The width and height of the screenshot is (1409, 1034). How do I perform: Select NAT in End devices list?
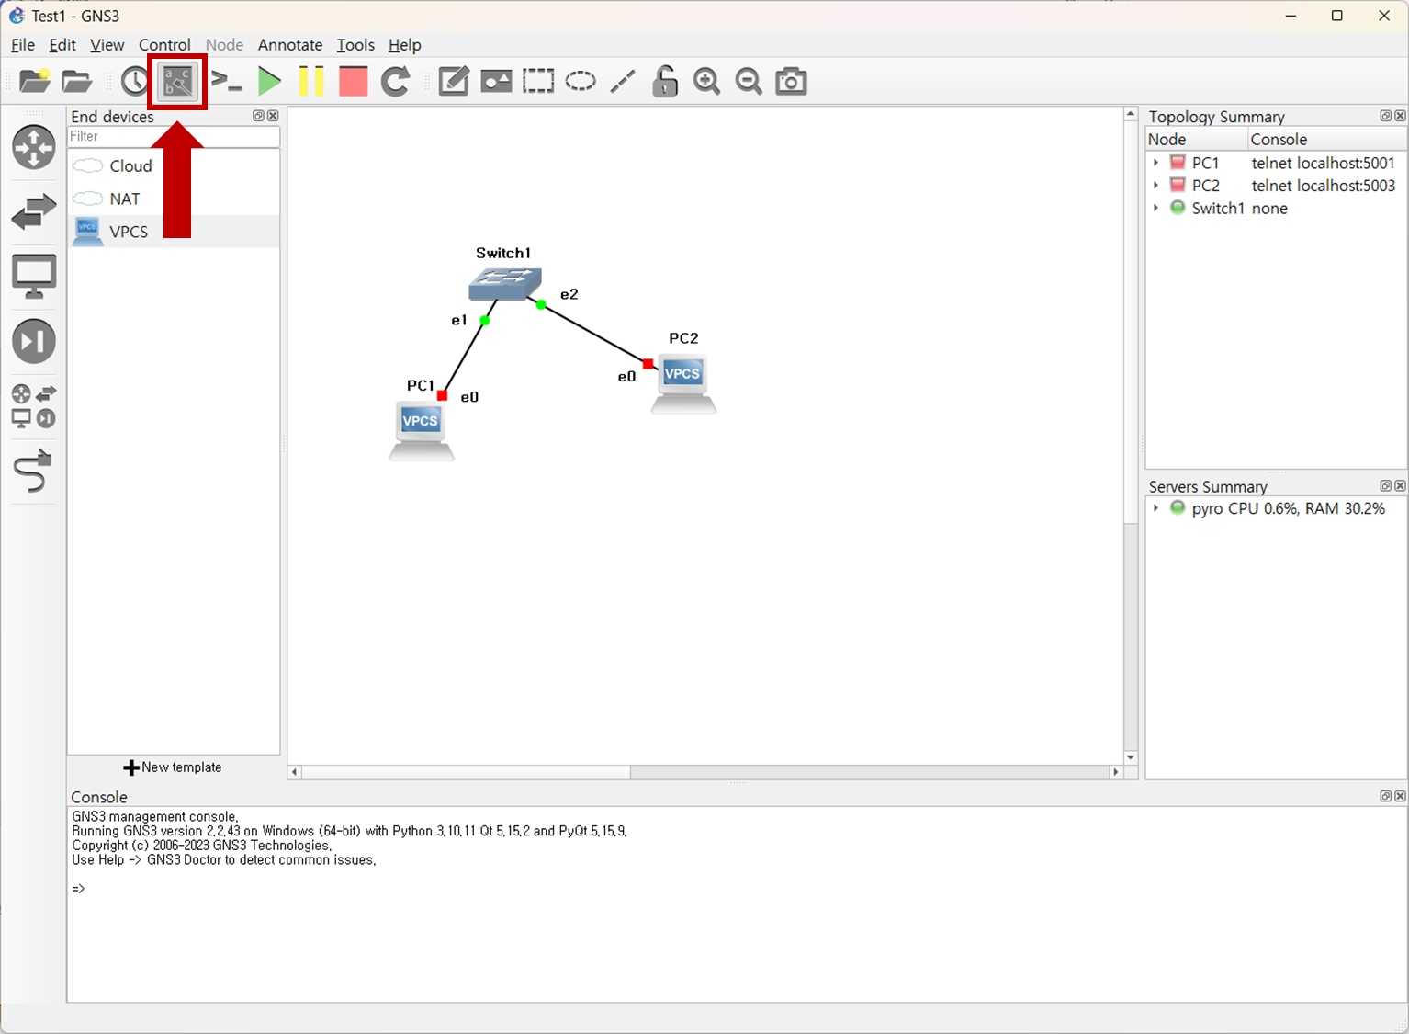[174, 199]
